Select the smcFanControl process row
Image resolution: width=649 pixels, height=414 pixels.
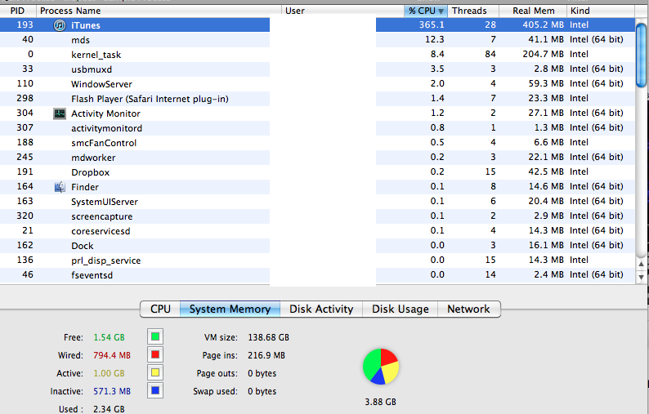[317, 143]
